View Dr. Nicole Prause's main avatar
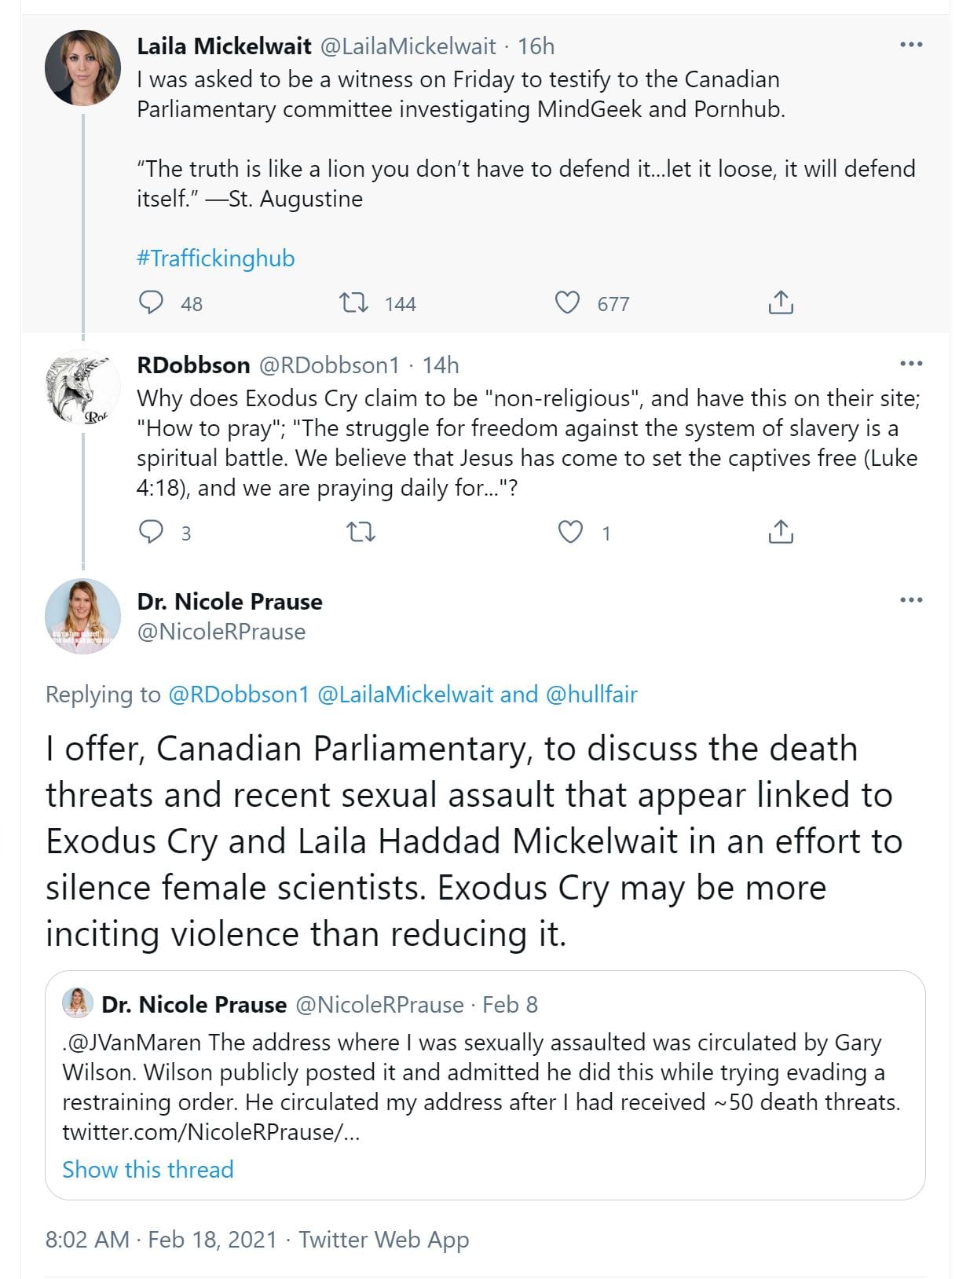Screen dimensions: 959x1279 [83, 617]
